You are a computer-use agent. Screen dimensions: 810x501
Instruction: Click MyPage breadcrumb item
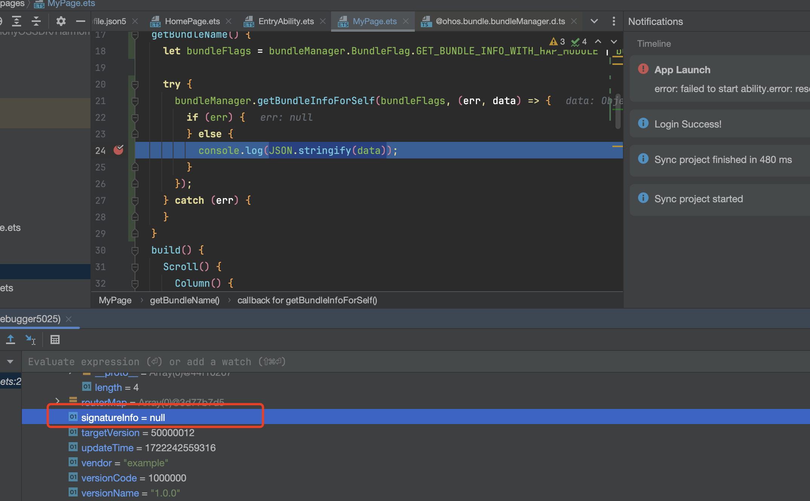tap(115, 300)
